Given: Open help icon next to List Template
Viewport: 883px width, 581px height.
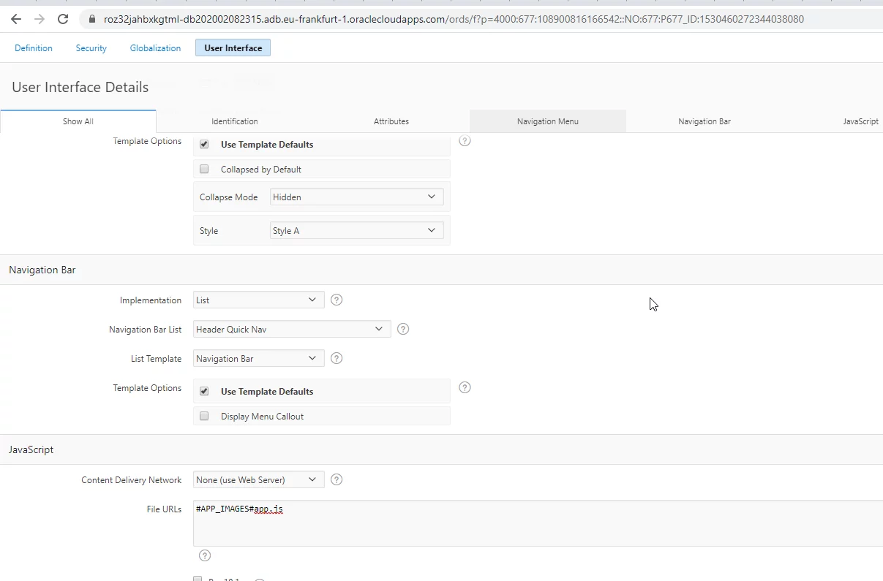Looking at the screenshot, I should [337, 358].
